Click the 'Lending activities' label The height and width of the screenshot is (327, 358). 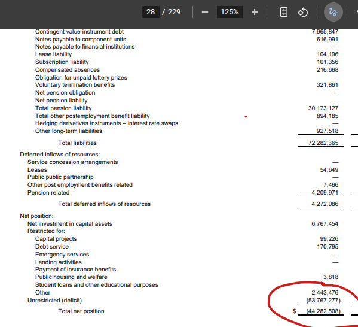pos(59,262)
